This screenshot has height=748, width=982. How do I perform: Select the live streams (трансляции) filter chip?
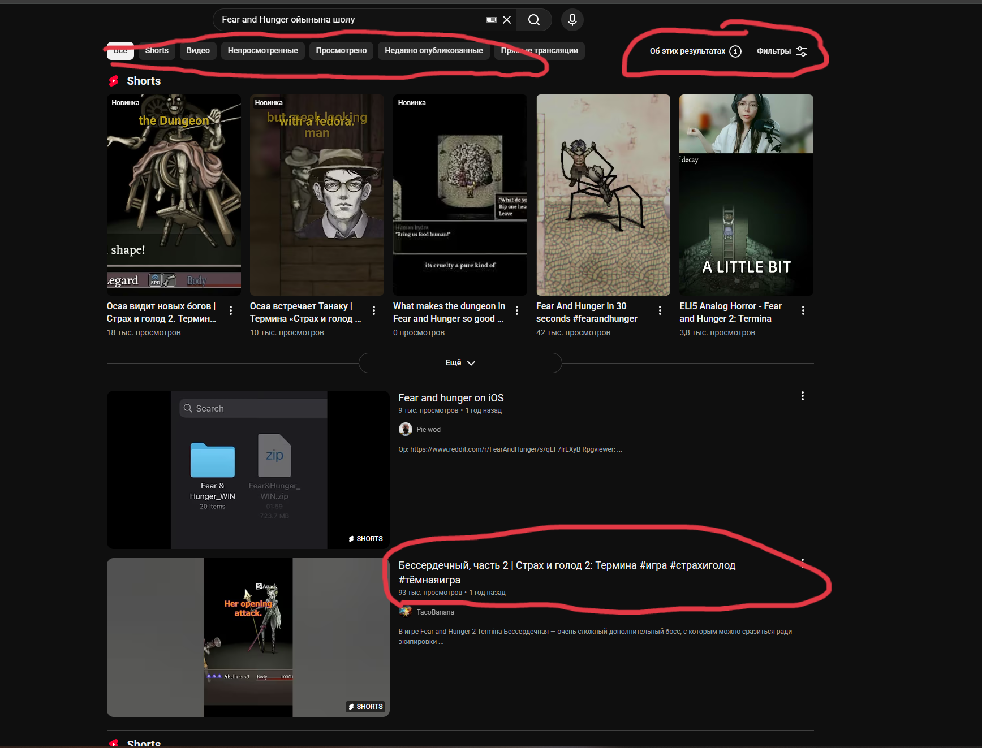pos(540,51)
